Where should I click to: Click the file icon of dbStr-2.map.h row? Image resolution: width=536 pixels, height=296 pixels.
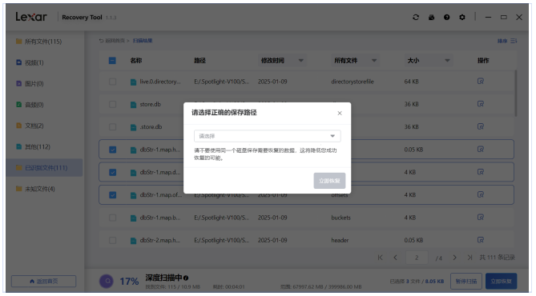tap(133, 241)
